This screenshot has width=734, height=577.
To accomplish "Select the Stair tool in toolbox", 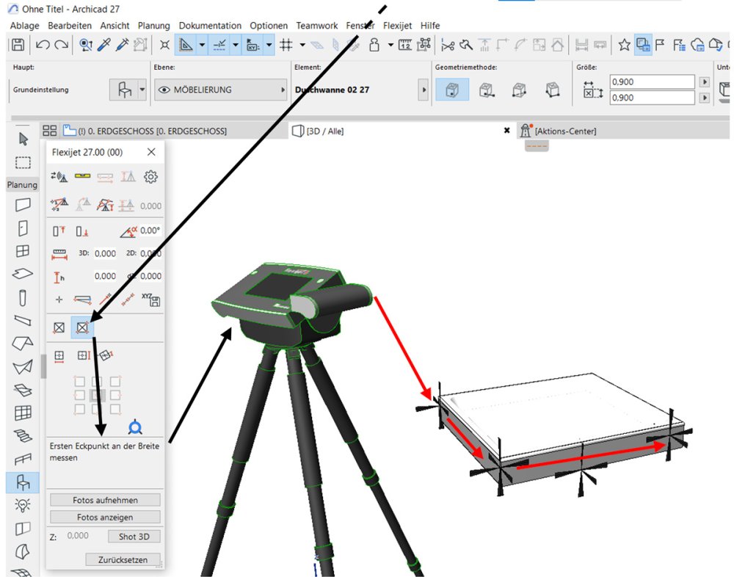I will [x=23, y=436].
